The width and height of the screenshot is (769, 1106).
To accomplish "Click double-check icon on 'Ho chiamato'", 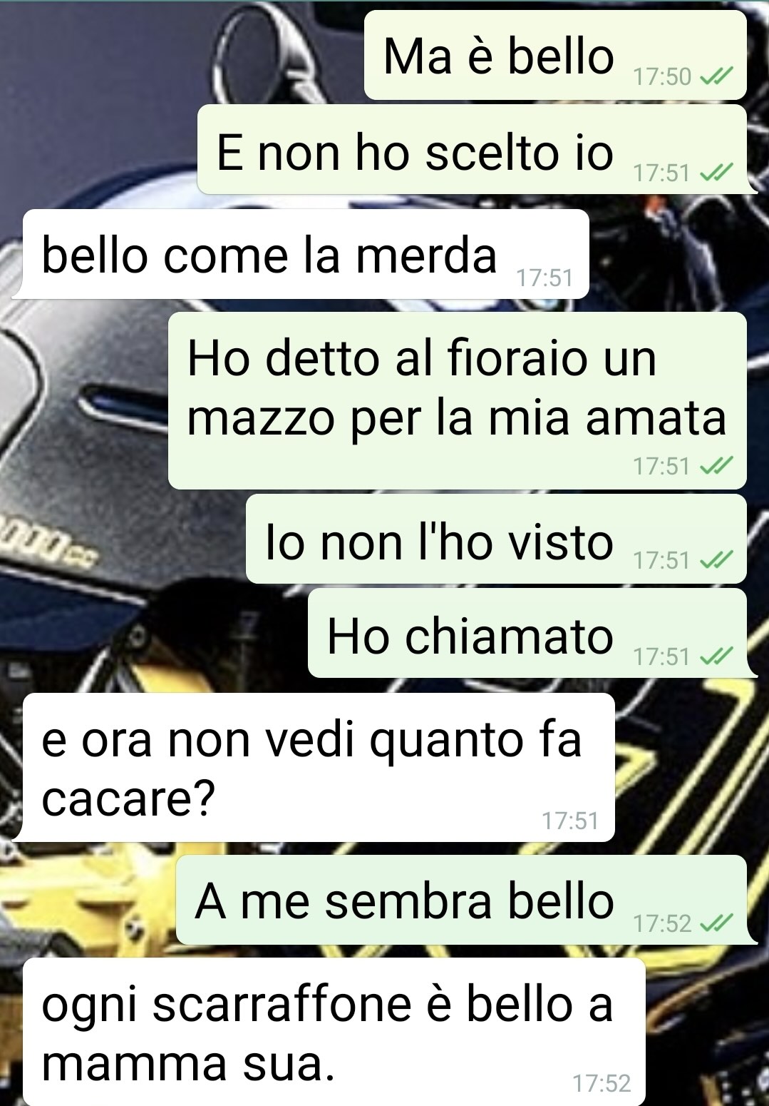I will tap(716, 655).
